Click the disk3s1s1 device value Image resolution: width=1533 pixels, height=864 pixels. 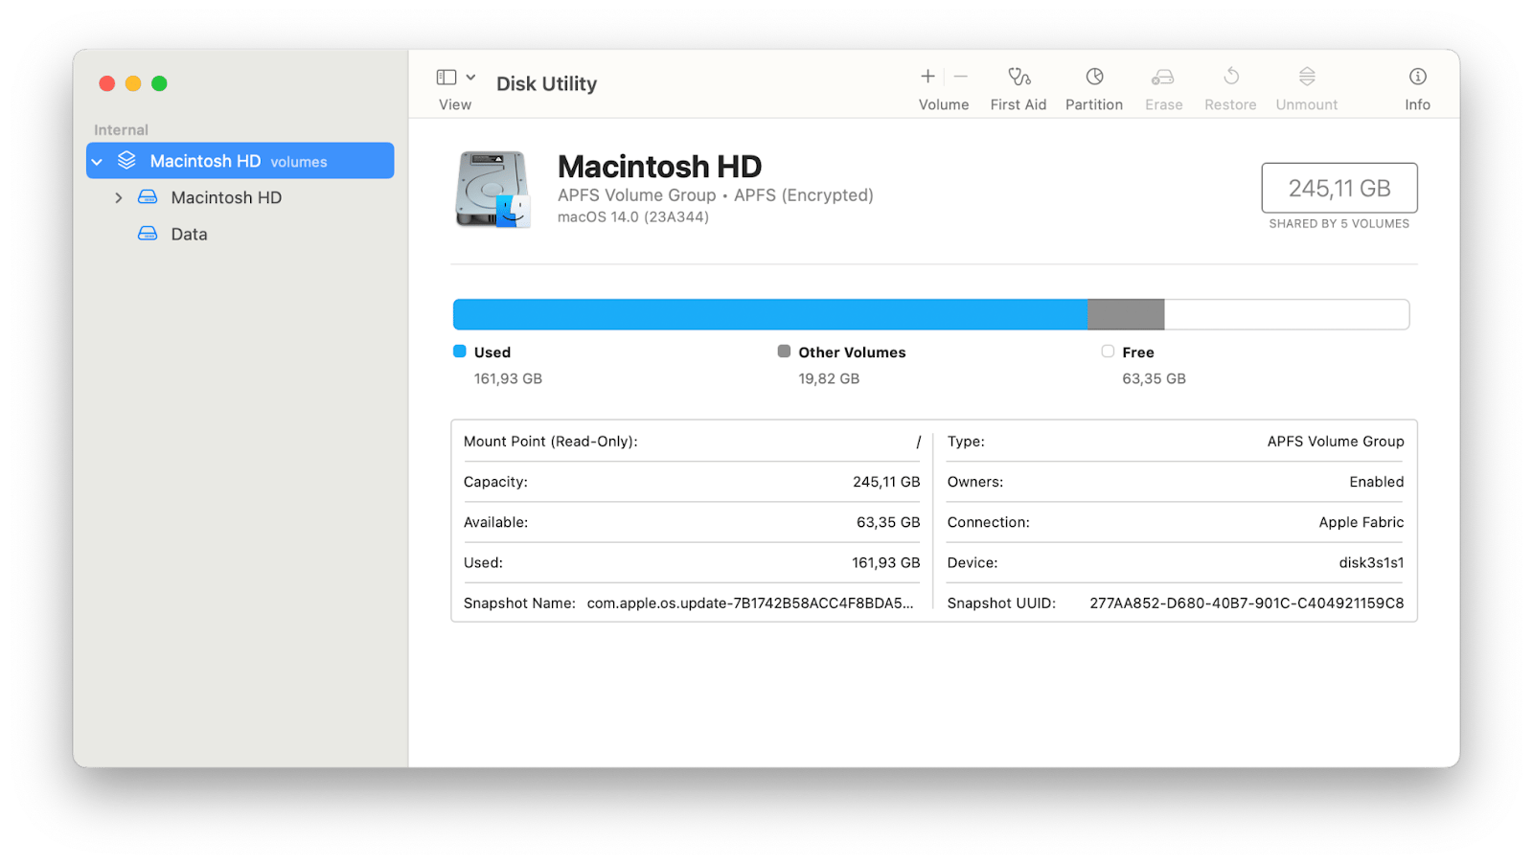coord(1371,562)
